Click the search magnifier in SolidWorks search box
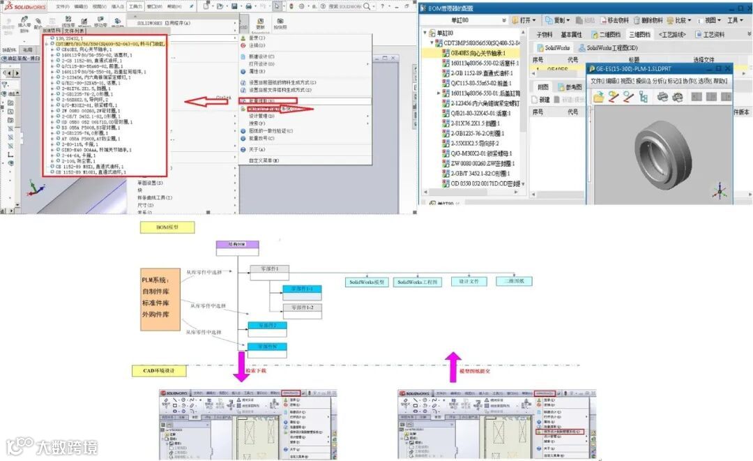 [x=367, y=6]
